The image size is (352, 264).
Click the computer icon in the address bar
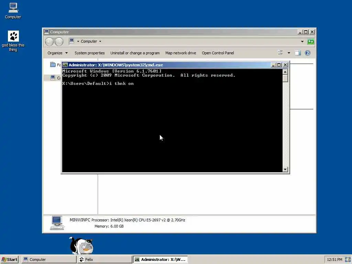pyautogui.click(x=72, y=41)
